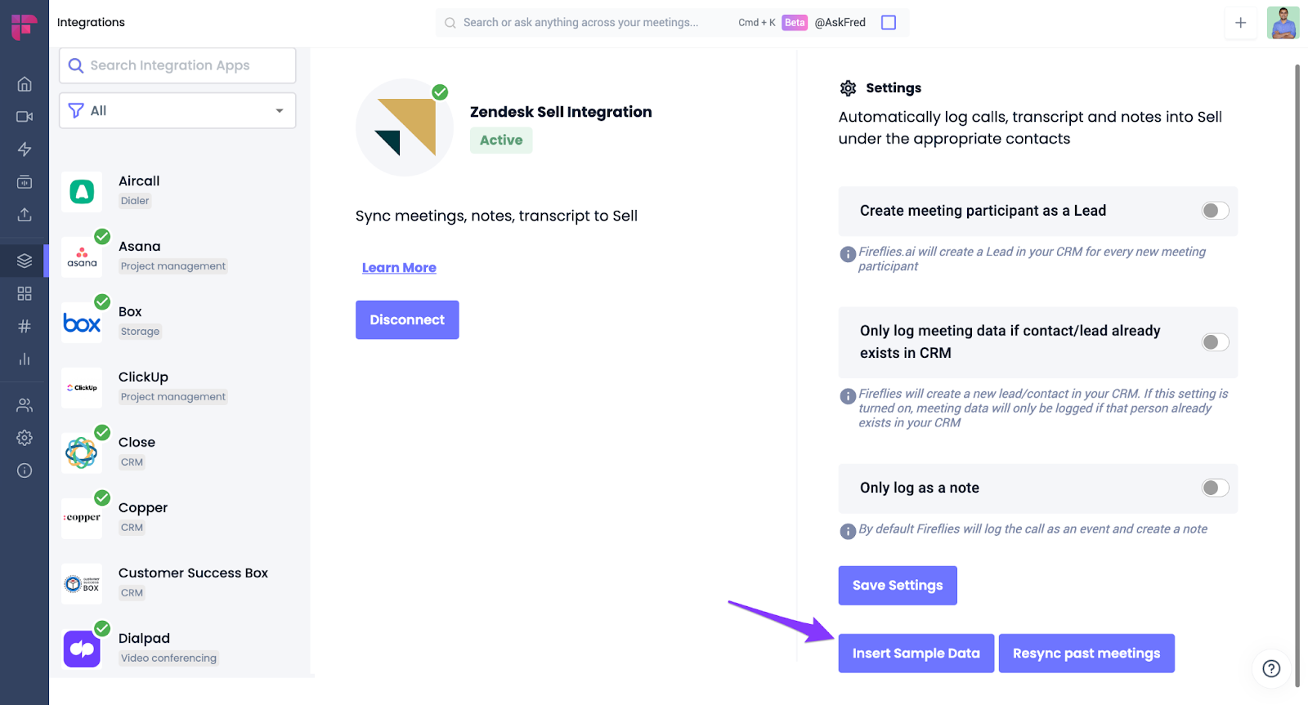Click the help question mark icon
Viewport: 1308px width, 705px height.
coord(1271,668)
